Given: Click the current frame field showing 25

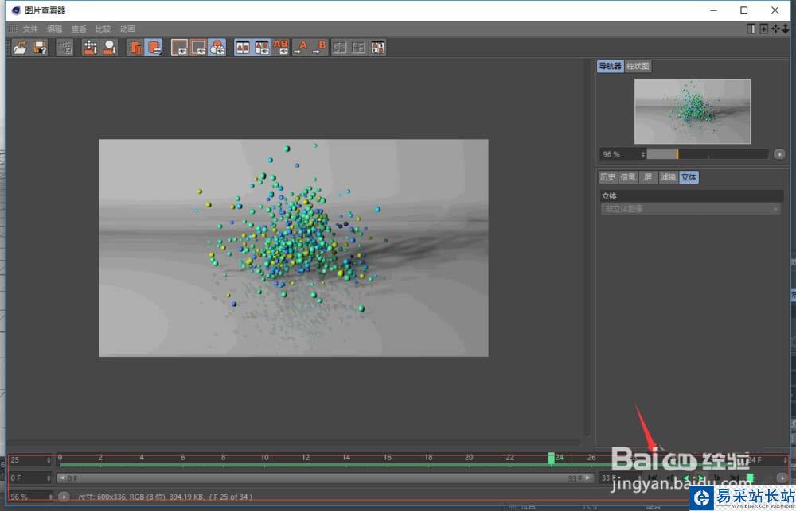Looking at the screenshot, I should click(30, 460).
